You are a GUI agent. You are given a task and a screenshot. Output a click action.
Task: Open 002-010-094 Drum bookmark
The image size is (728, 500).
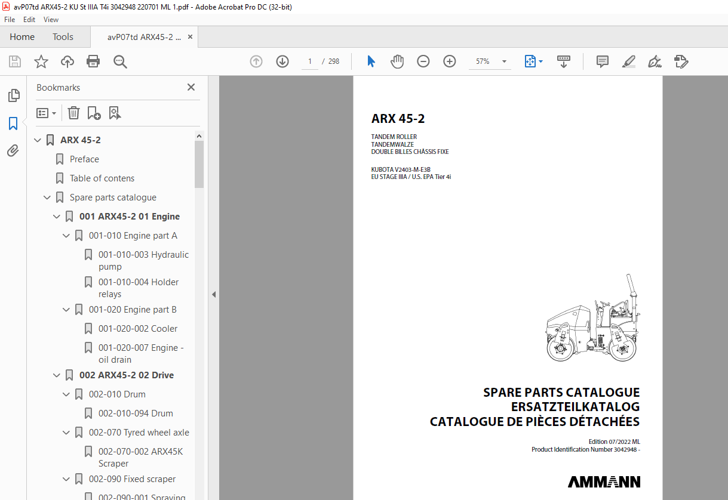tap(136, 413)
